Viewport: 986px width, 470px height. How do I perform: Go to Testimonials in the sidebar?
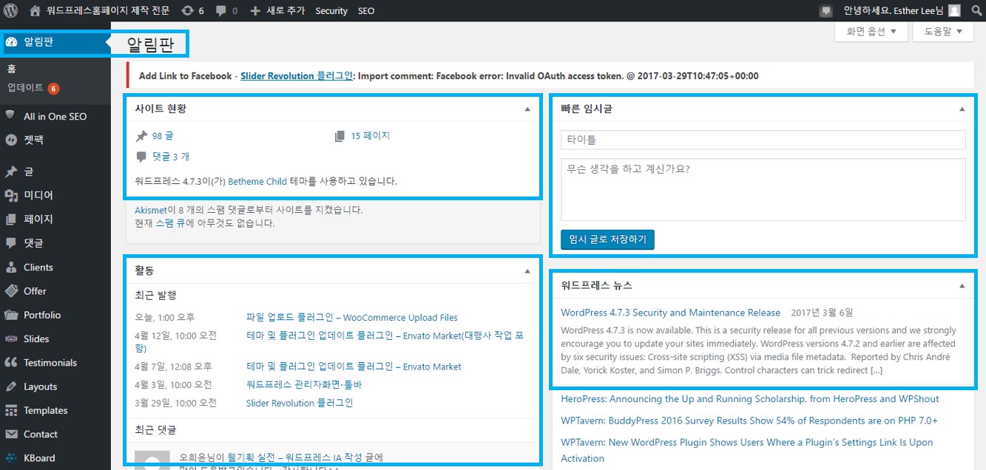50,363
